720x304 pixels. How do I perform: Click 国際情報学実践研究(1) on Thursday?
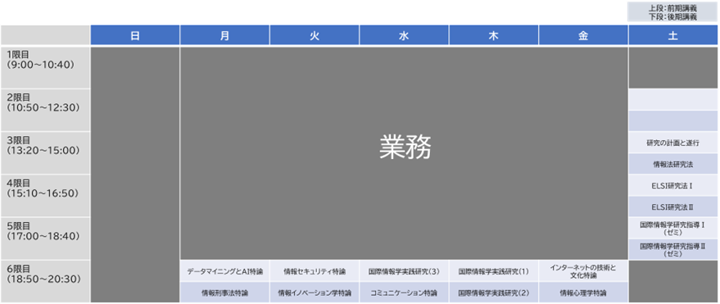494,271
